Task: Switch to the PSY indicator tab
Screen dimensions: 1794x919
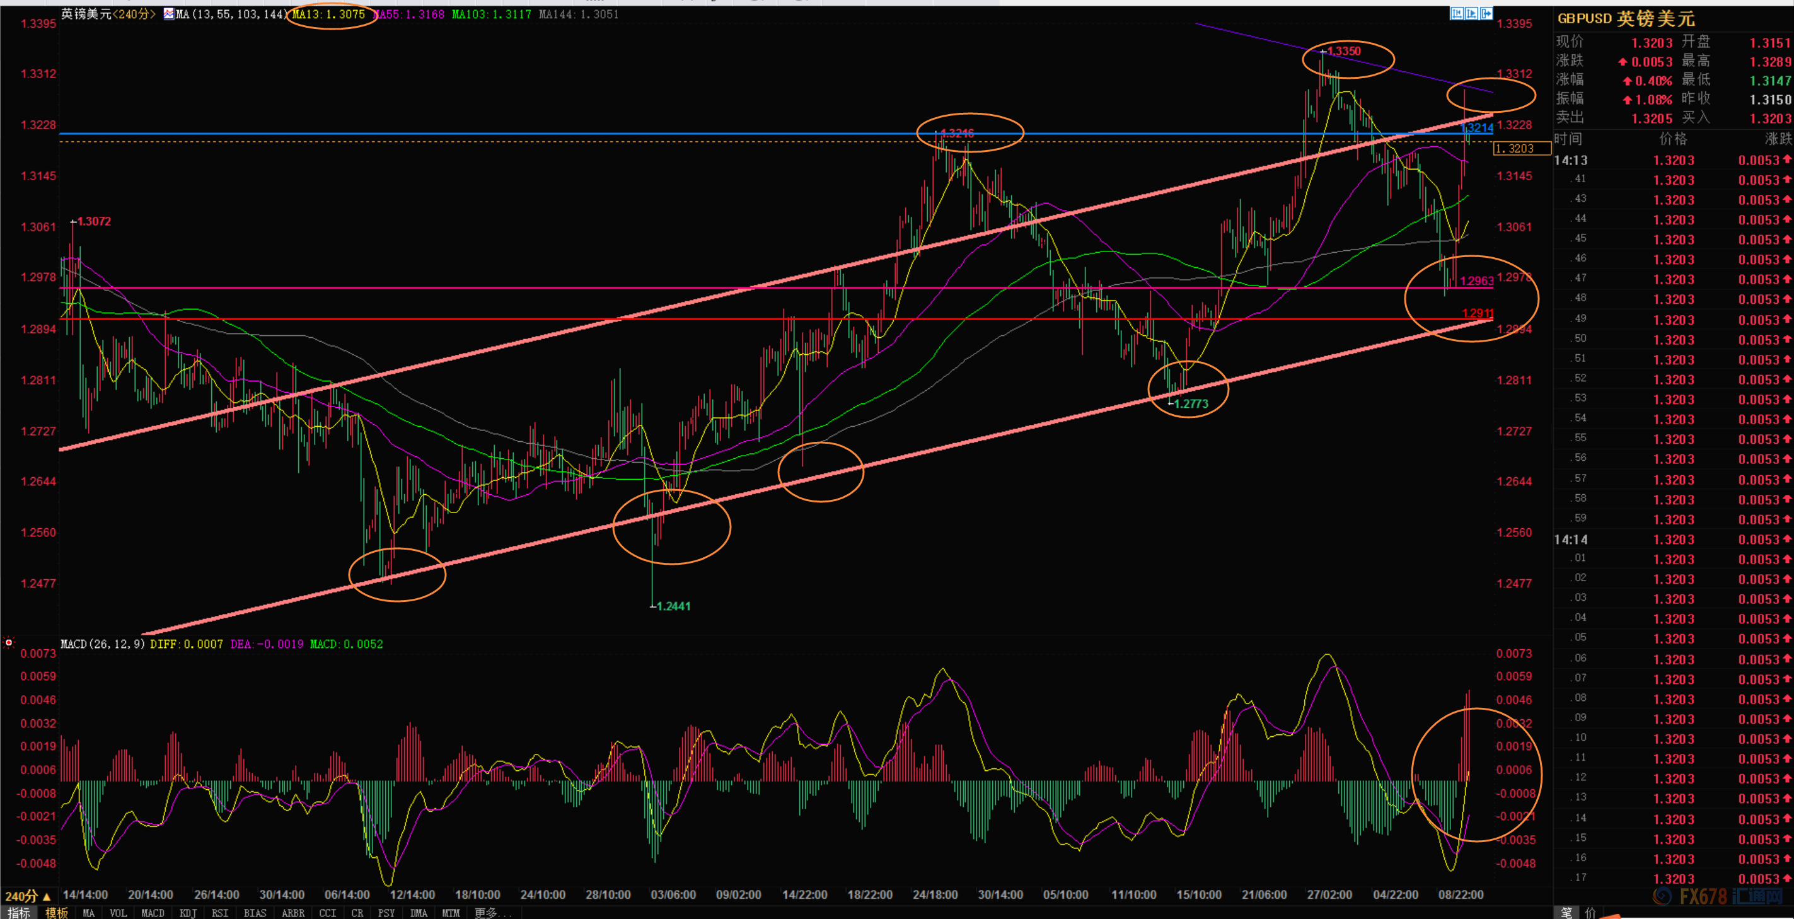Action: point(386,913)
